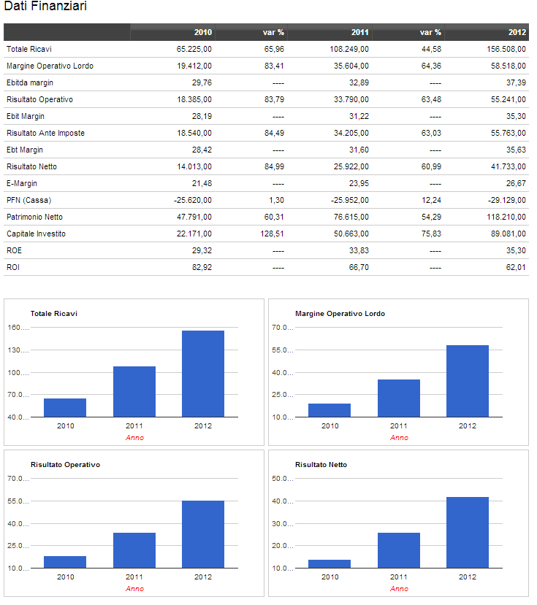Click the value 156.508,00

506,49
